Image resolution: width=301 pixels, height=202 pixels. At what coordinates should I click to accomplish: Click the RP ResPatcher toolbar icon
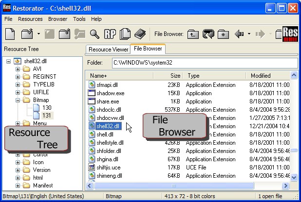click(110, 34)
